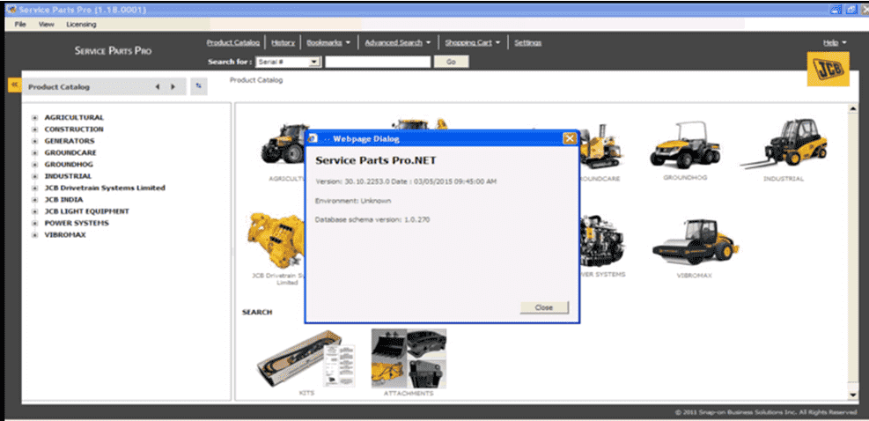Expand the INDUSTRIAL tree node
Screen dimensions: 869x421
pyautogui.click(x=34, y=176)
